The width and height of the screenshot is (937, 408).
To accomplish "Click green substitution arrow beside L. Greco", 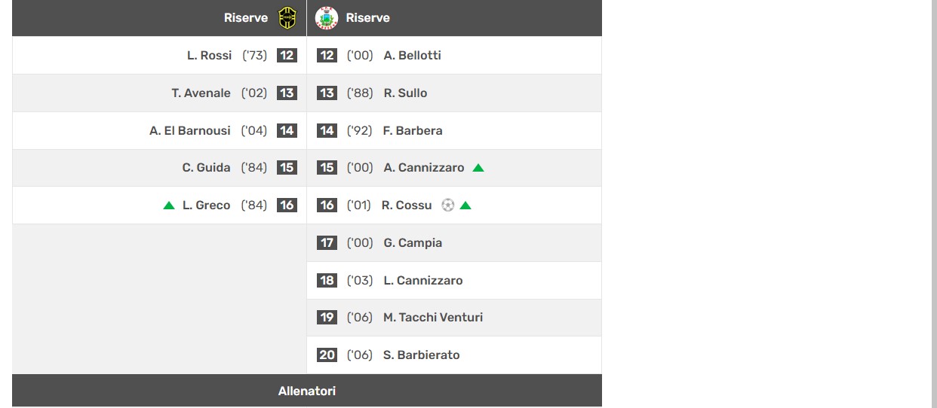I will coord(169,205).
